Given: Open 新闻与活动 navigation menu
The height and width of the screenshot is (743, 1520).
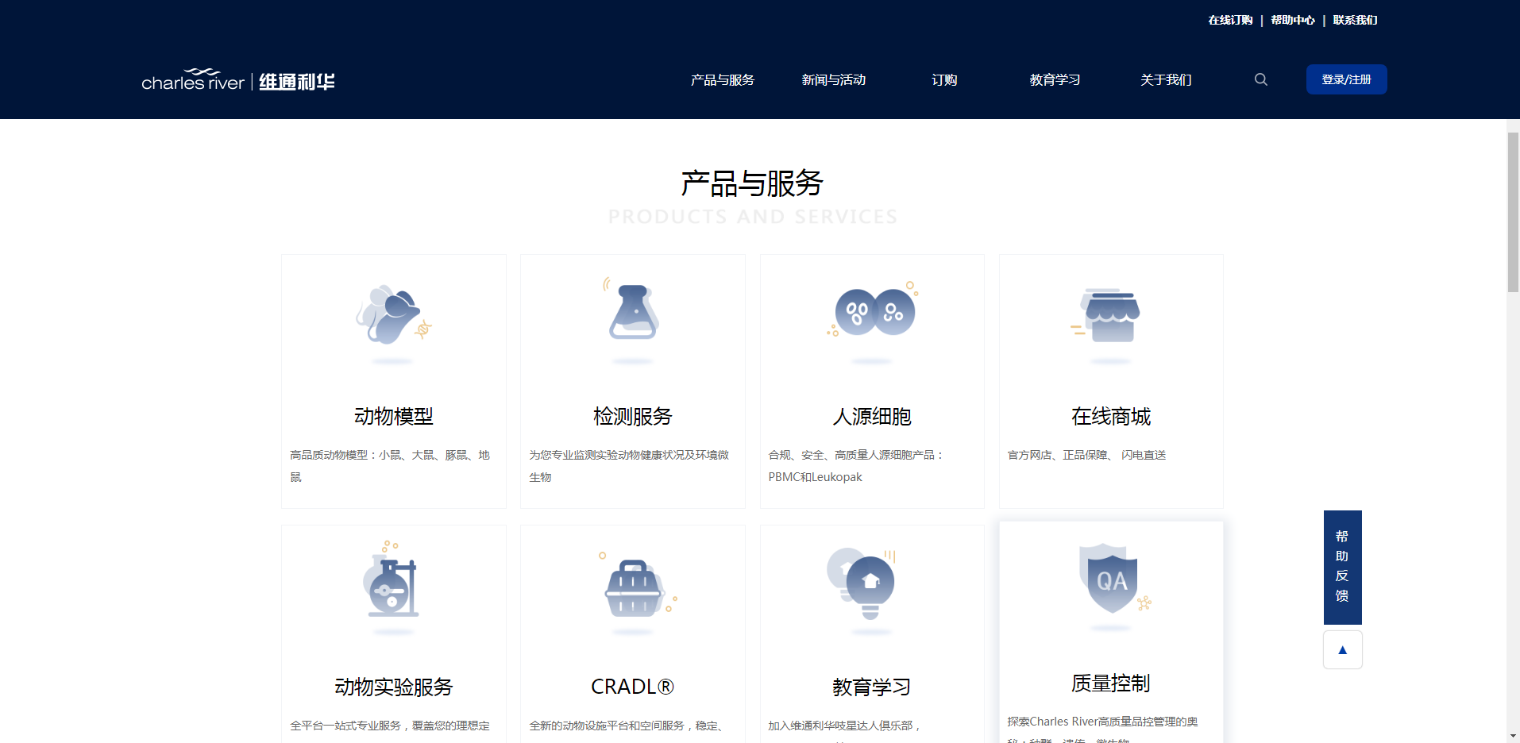Looking at the screenshot, I should coord(834,80).
